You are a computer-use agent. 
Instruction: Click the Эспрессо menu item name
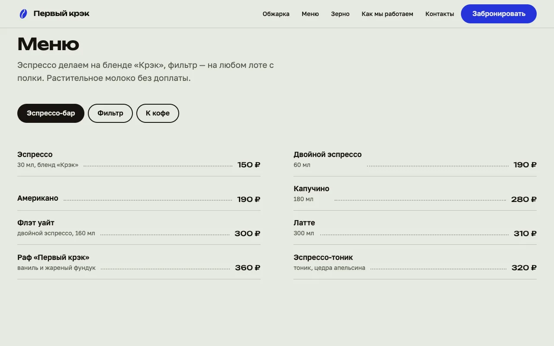(x=35, y=154)
